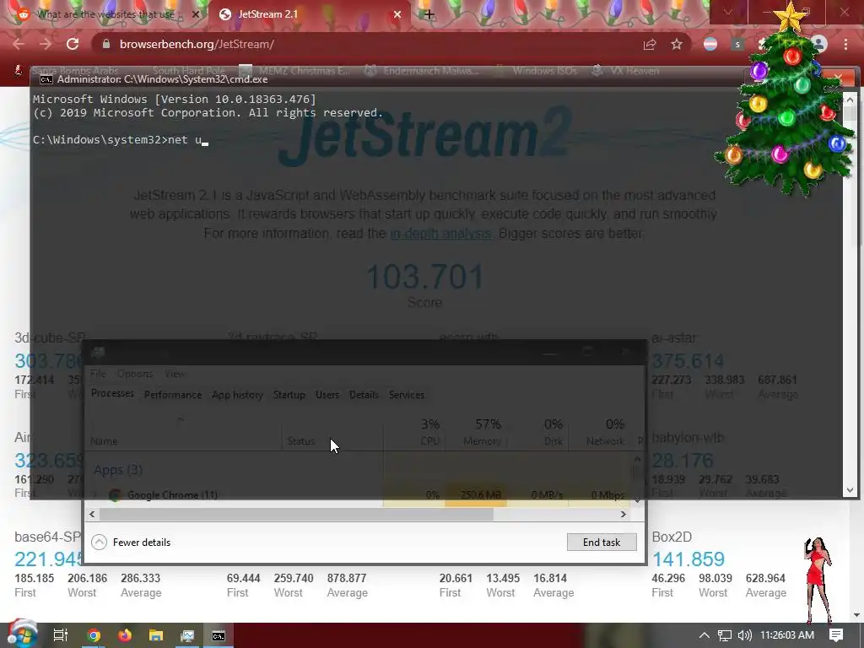Switch to the Performance tab

point(173,395)
